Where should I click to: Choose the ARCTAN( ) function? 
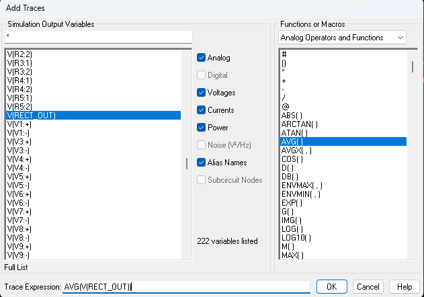[343, 124]
